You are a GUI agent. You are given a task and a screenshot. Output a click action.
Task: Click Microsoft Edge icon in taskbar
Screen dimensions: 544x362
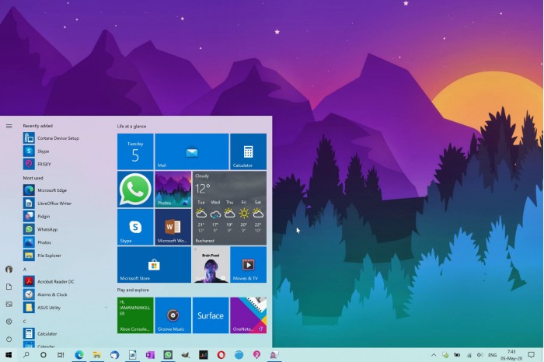pyautogui.click(x=79, y=355)
